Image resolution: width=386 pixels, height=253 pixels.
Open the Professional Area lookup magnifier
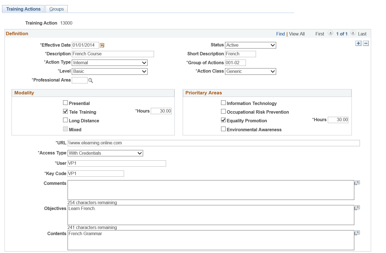tap(90, 80)
